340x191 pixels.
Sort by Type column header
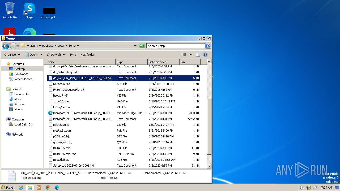point(131,62)
